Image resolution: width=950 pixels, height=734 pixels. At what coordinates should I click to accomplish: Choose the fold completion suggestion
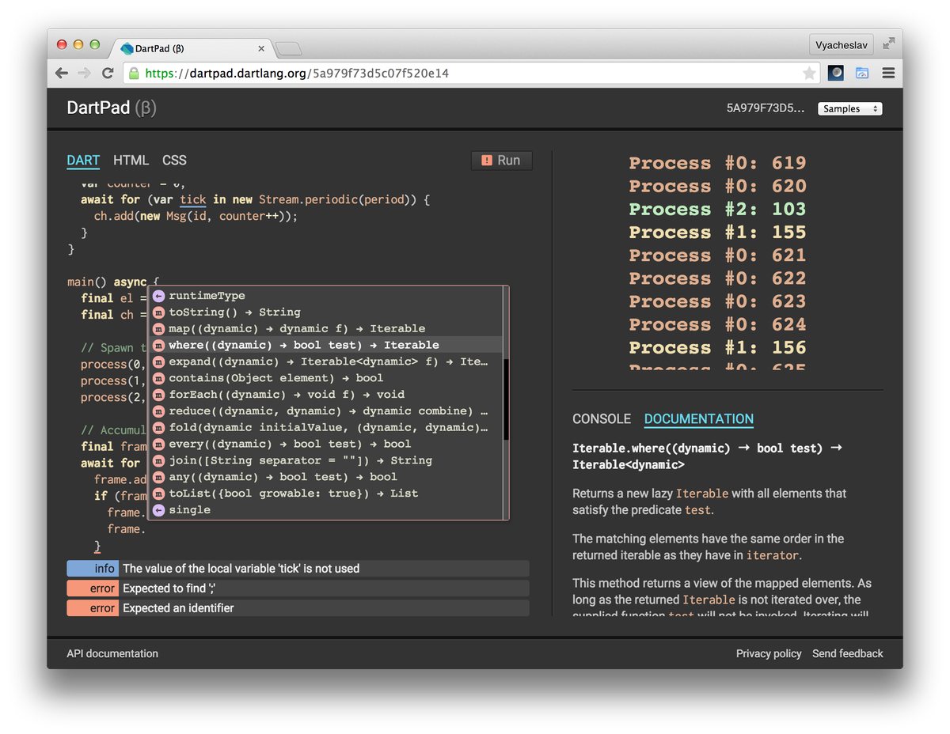(x=325, y=428)
